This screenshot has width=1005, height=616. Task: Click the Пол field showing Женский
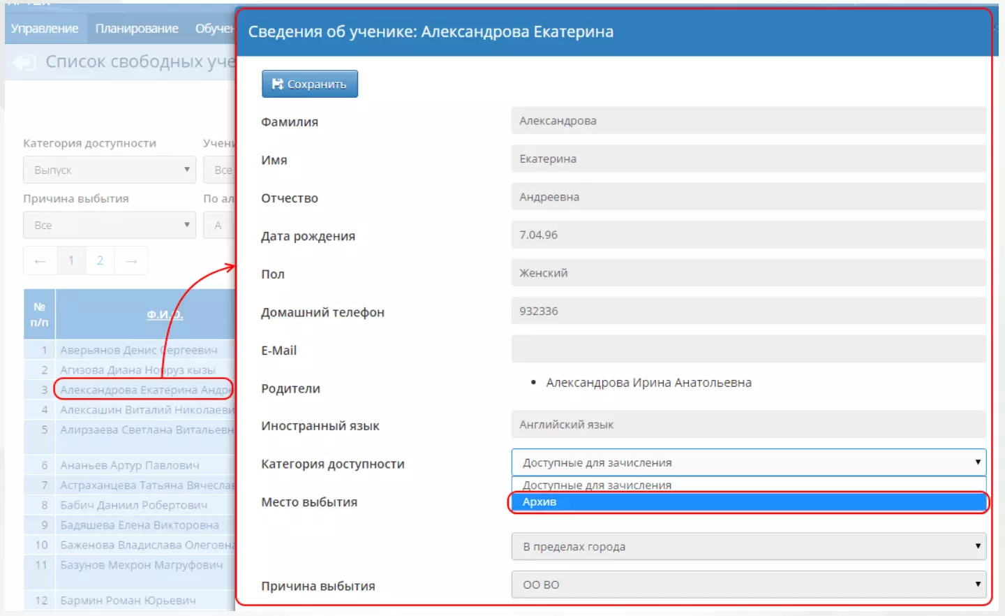click(x=748, y=273)
